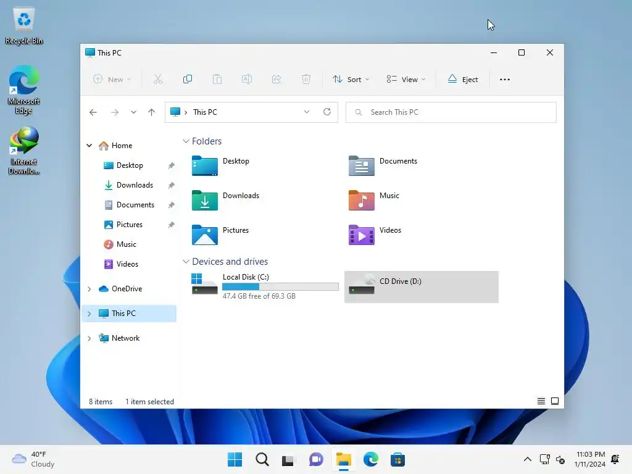Viewport: 632px width, 474px height.
Task: Open address bar history dropdown
Action: point(307,112)
